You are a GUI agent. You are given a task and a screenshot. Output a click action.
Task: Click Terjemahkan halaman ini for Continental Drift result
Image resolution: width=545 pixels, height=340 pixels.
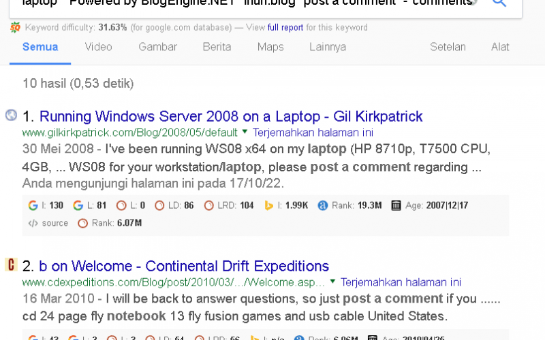point(401,282)
